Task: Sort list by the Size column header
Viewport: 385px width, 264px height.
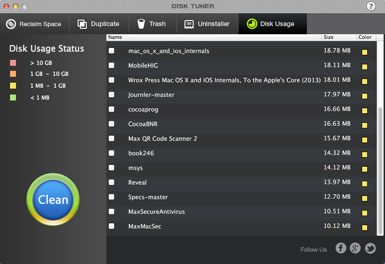Action: pos(339,37)
